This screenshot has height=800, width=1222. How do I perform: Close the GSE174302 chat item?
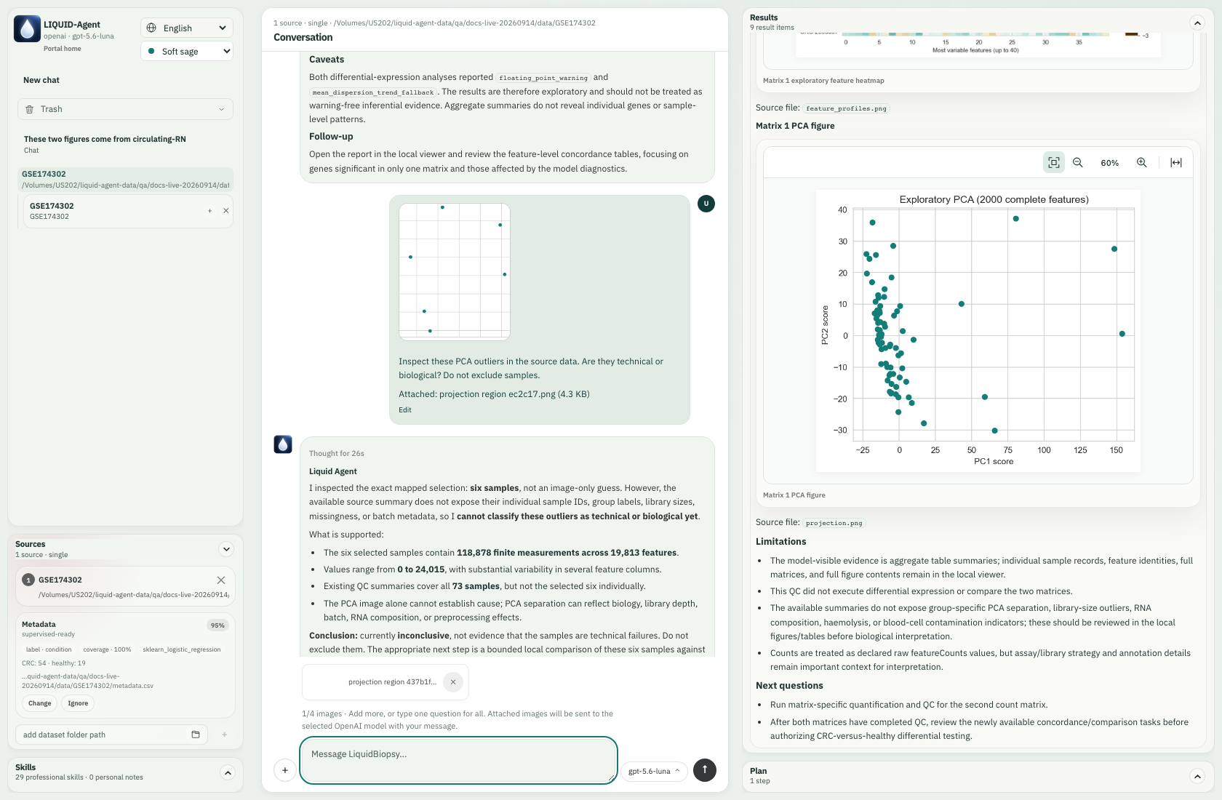pyautogui.click(x=226, y=211)
